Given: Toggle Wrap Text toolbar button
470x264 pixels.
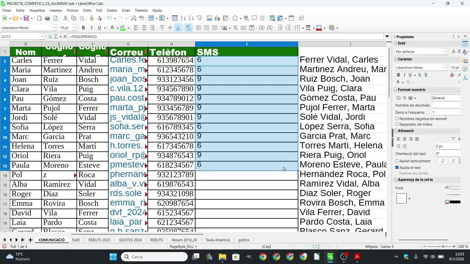Looking at the screenshot, I should (x=188, y=28).
